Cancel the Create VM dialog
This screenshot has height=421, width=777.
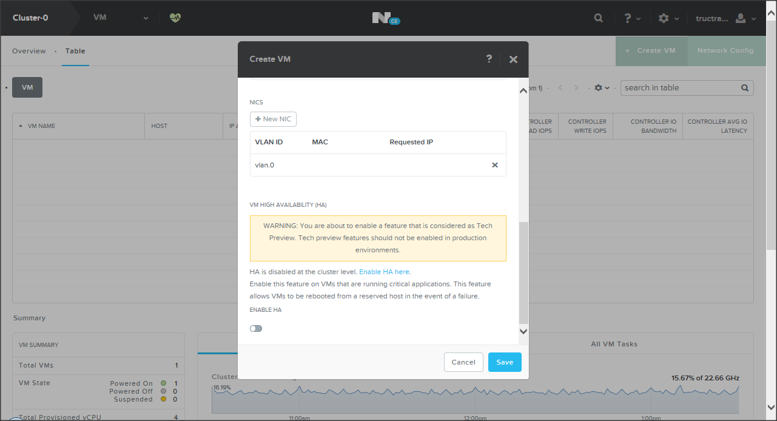click(x=463, y=362)
